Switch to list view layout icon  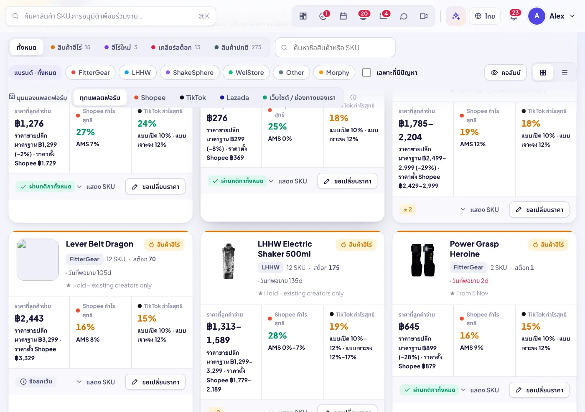(x=565, y=73)
